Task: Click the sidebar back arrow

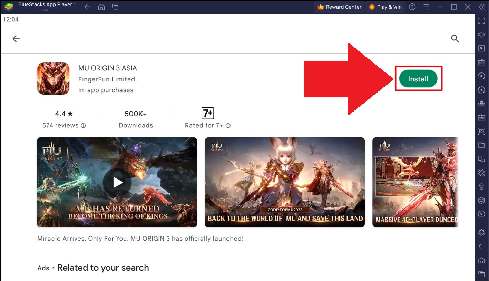Action: pos(481,246)
